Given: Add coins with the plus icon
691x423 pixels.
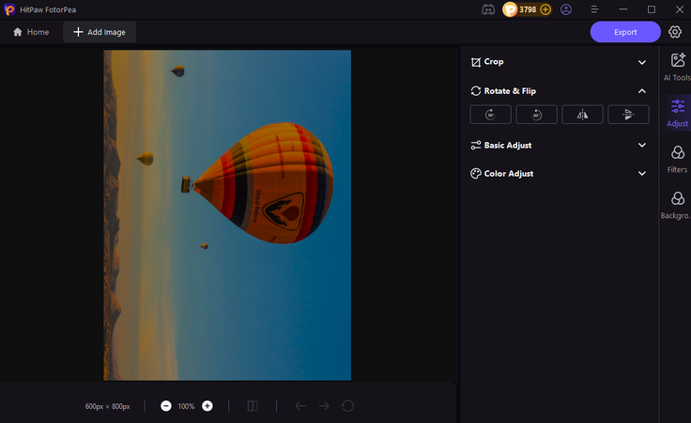Looking at the screenshot, I should pos(545,9).
